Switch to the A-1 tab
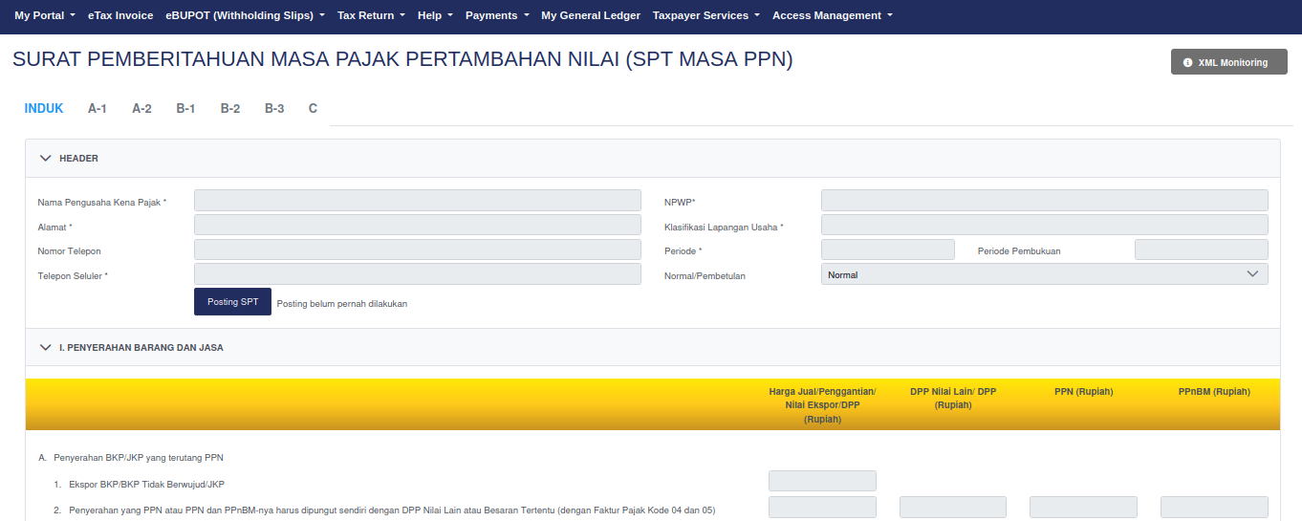This screenshot has width=1302, height=521. click(x=97, y=108)
